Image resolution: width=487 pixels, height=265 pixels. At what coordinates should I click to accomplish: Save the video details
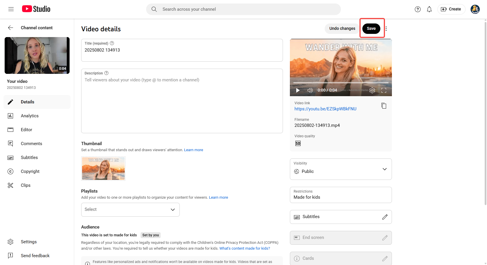coord(371,28)
